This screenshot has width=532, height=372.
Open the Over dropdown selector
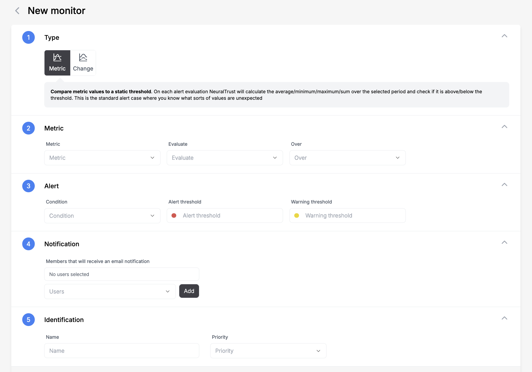point(347,158)
